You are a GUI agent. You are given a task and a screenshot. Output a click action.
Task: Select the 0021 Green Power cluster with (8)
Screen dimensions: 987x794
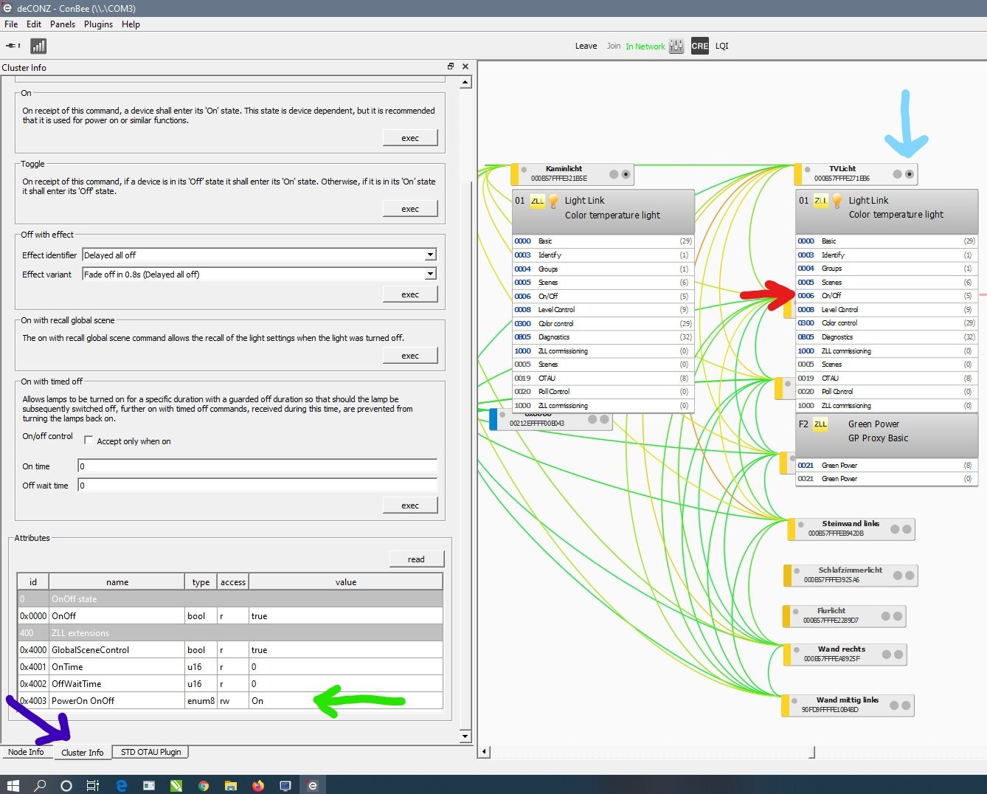[x=887, y=466]
